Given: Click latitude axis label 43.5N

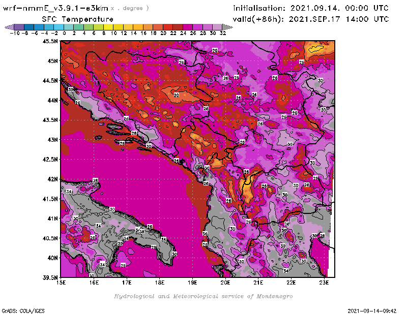Looking at the screenshot, I should coord(50,120).
